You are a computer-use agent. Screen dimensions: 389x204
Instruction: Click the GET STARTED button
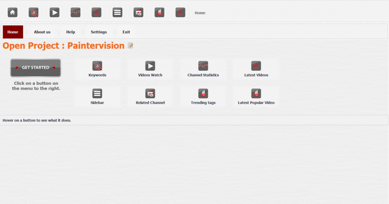click(35, 68)
